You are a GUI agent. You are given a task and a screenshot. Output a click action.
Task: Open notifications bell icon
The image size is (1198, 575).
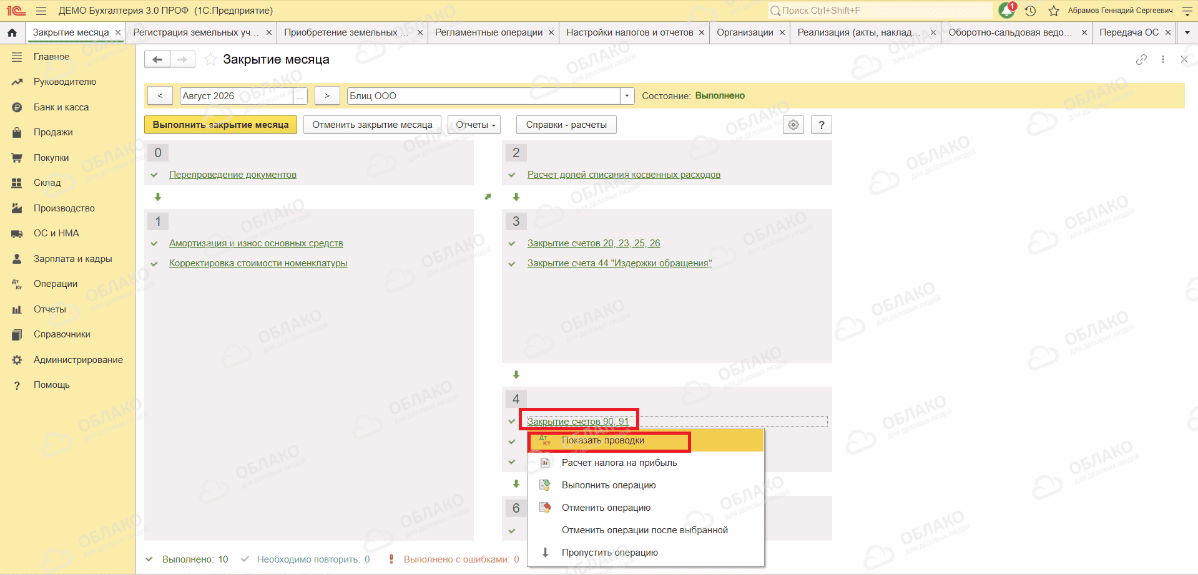tap(1006, 10)
